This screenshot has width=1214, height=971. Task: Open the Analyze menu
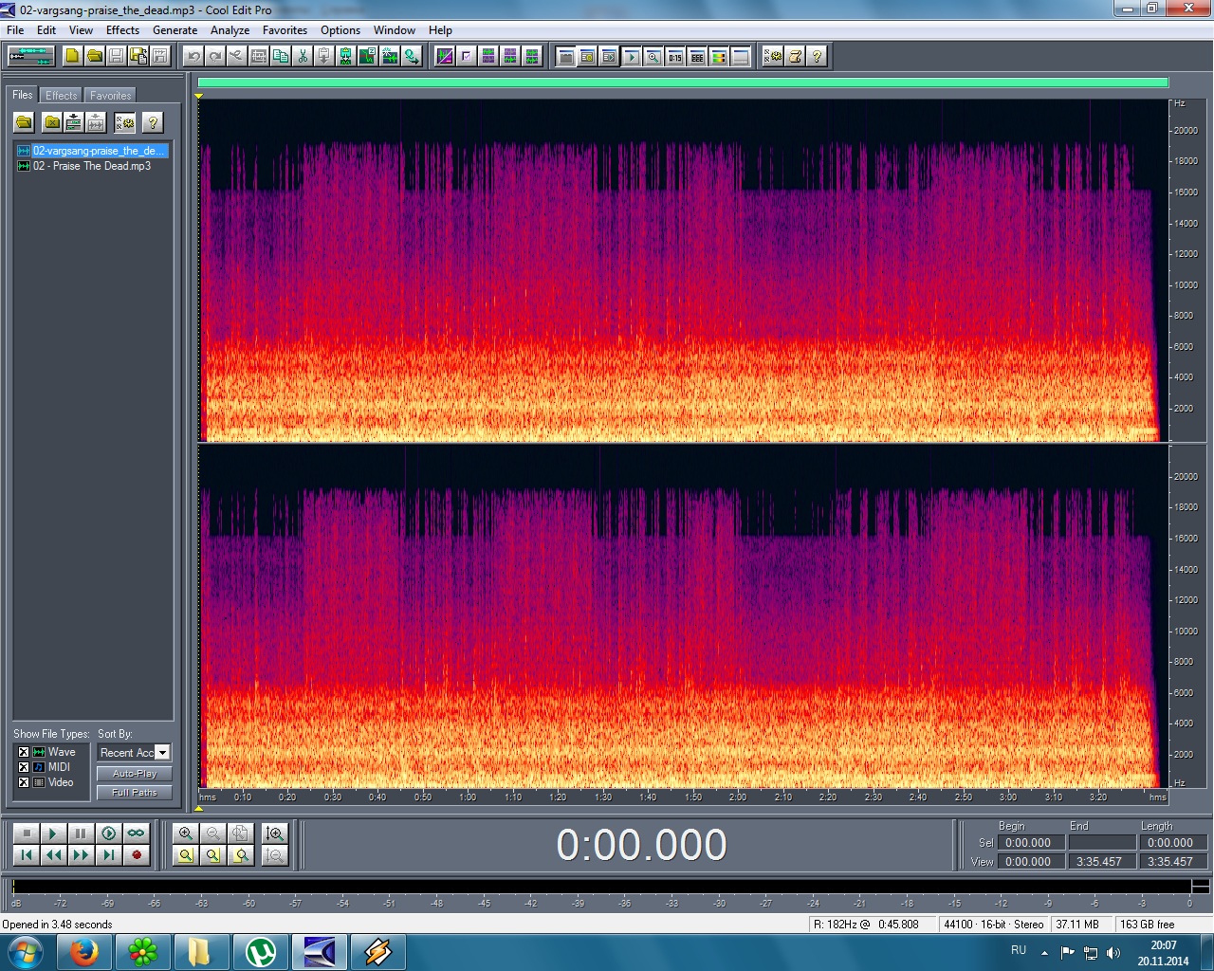[230, 30]
